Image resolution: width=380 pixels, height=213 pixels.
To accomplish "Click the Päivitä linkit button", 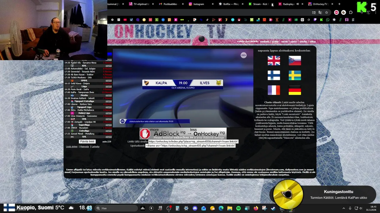I will (x=87, y=141).
